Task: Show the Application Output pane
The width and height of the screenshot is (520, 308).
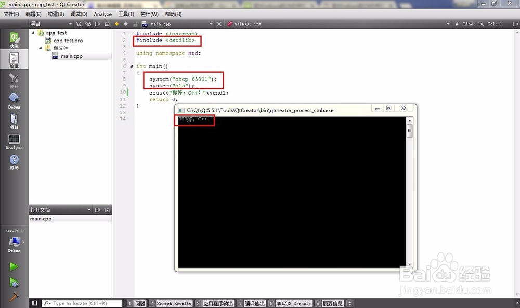Action: point(215,303)
